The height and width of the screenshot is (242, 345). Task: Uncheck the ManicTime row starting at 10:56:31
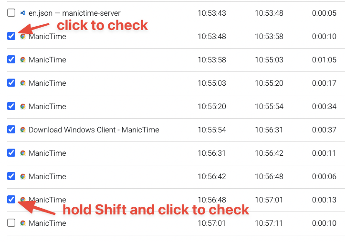coord(11,152)
